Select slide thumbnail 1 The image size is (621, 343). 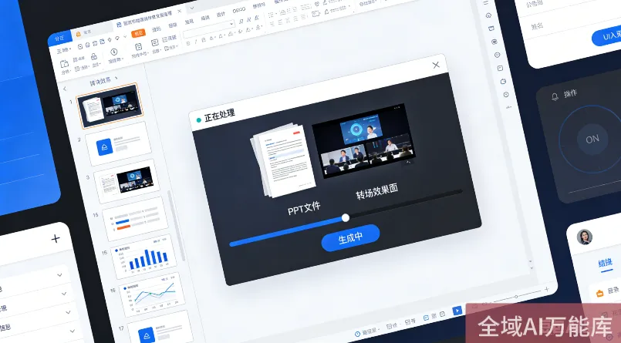110,106
